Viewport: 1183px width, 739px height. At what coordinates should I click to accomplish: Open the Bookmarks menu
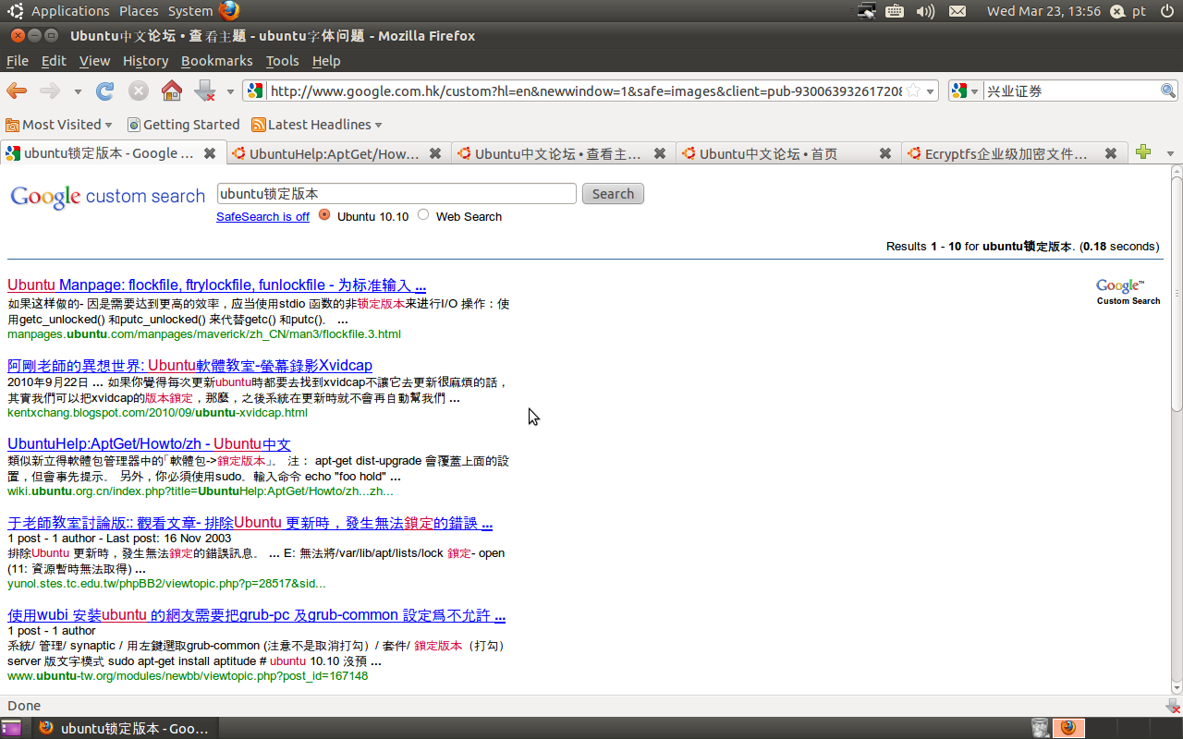coord(216,60)
